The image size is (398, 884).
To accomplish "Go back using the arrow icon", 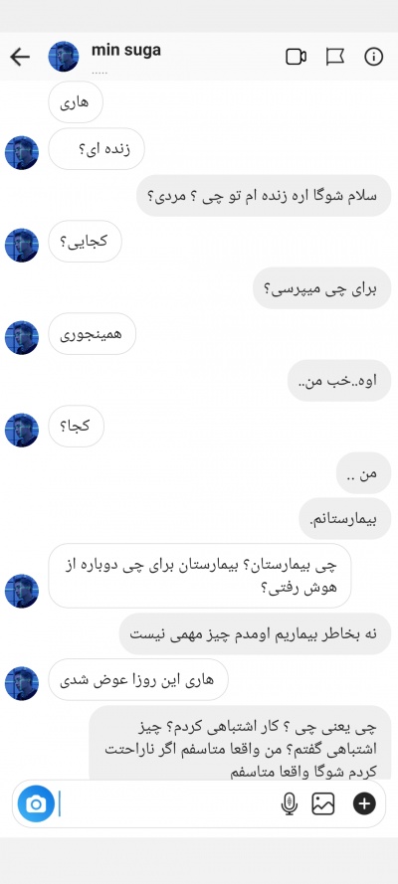I will pos(20,57).
